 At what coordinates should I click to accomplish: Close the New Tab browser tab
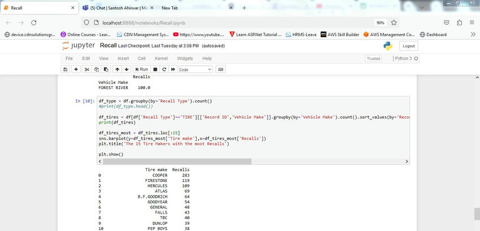(x=231, y=8)
